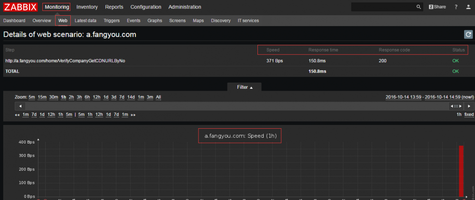
Task: Set zoom to 15m
Action: [42, 97]
